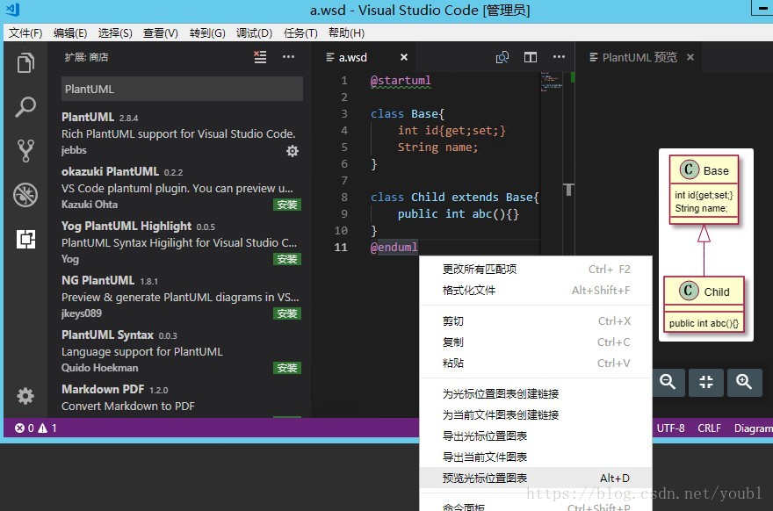
Task: Choose 更改所有匹配项 from context menu
Action: (x=536, y=269)
